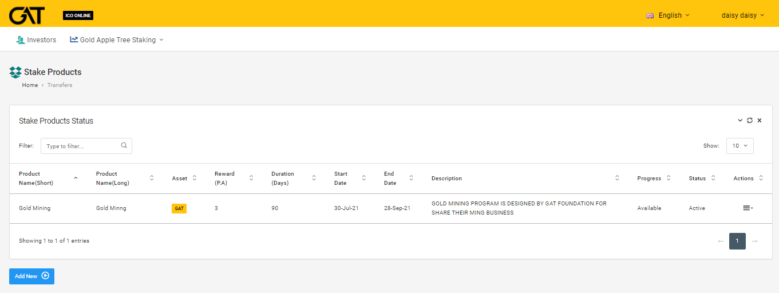Open the Investors menu item

pyautogui.click(x=37, y=40)
